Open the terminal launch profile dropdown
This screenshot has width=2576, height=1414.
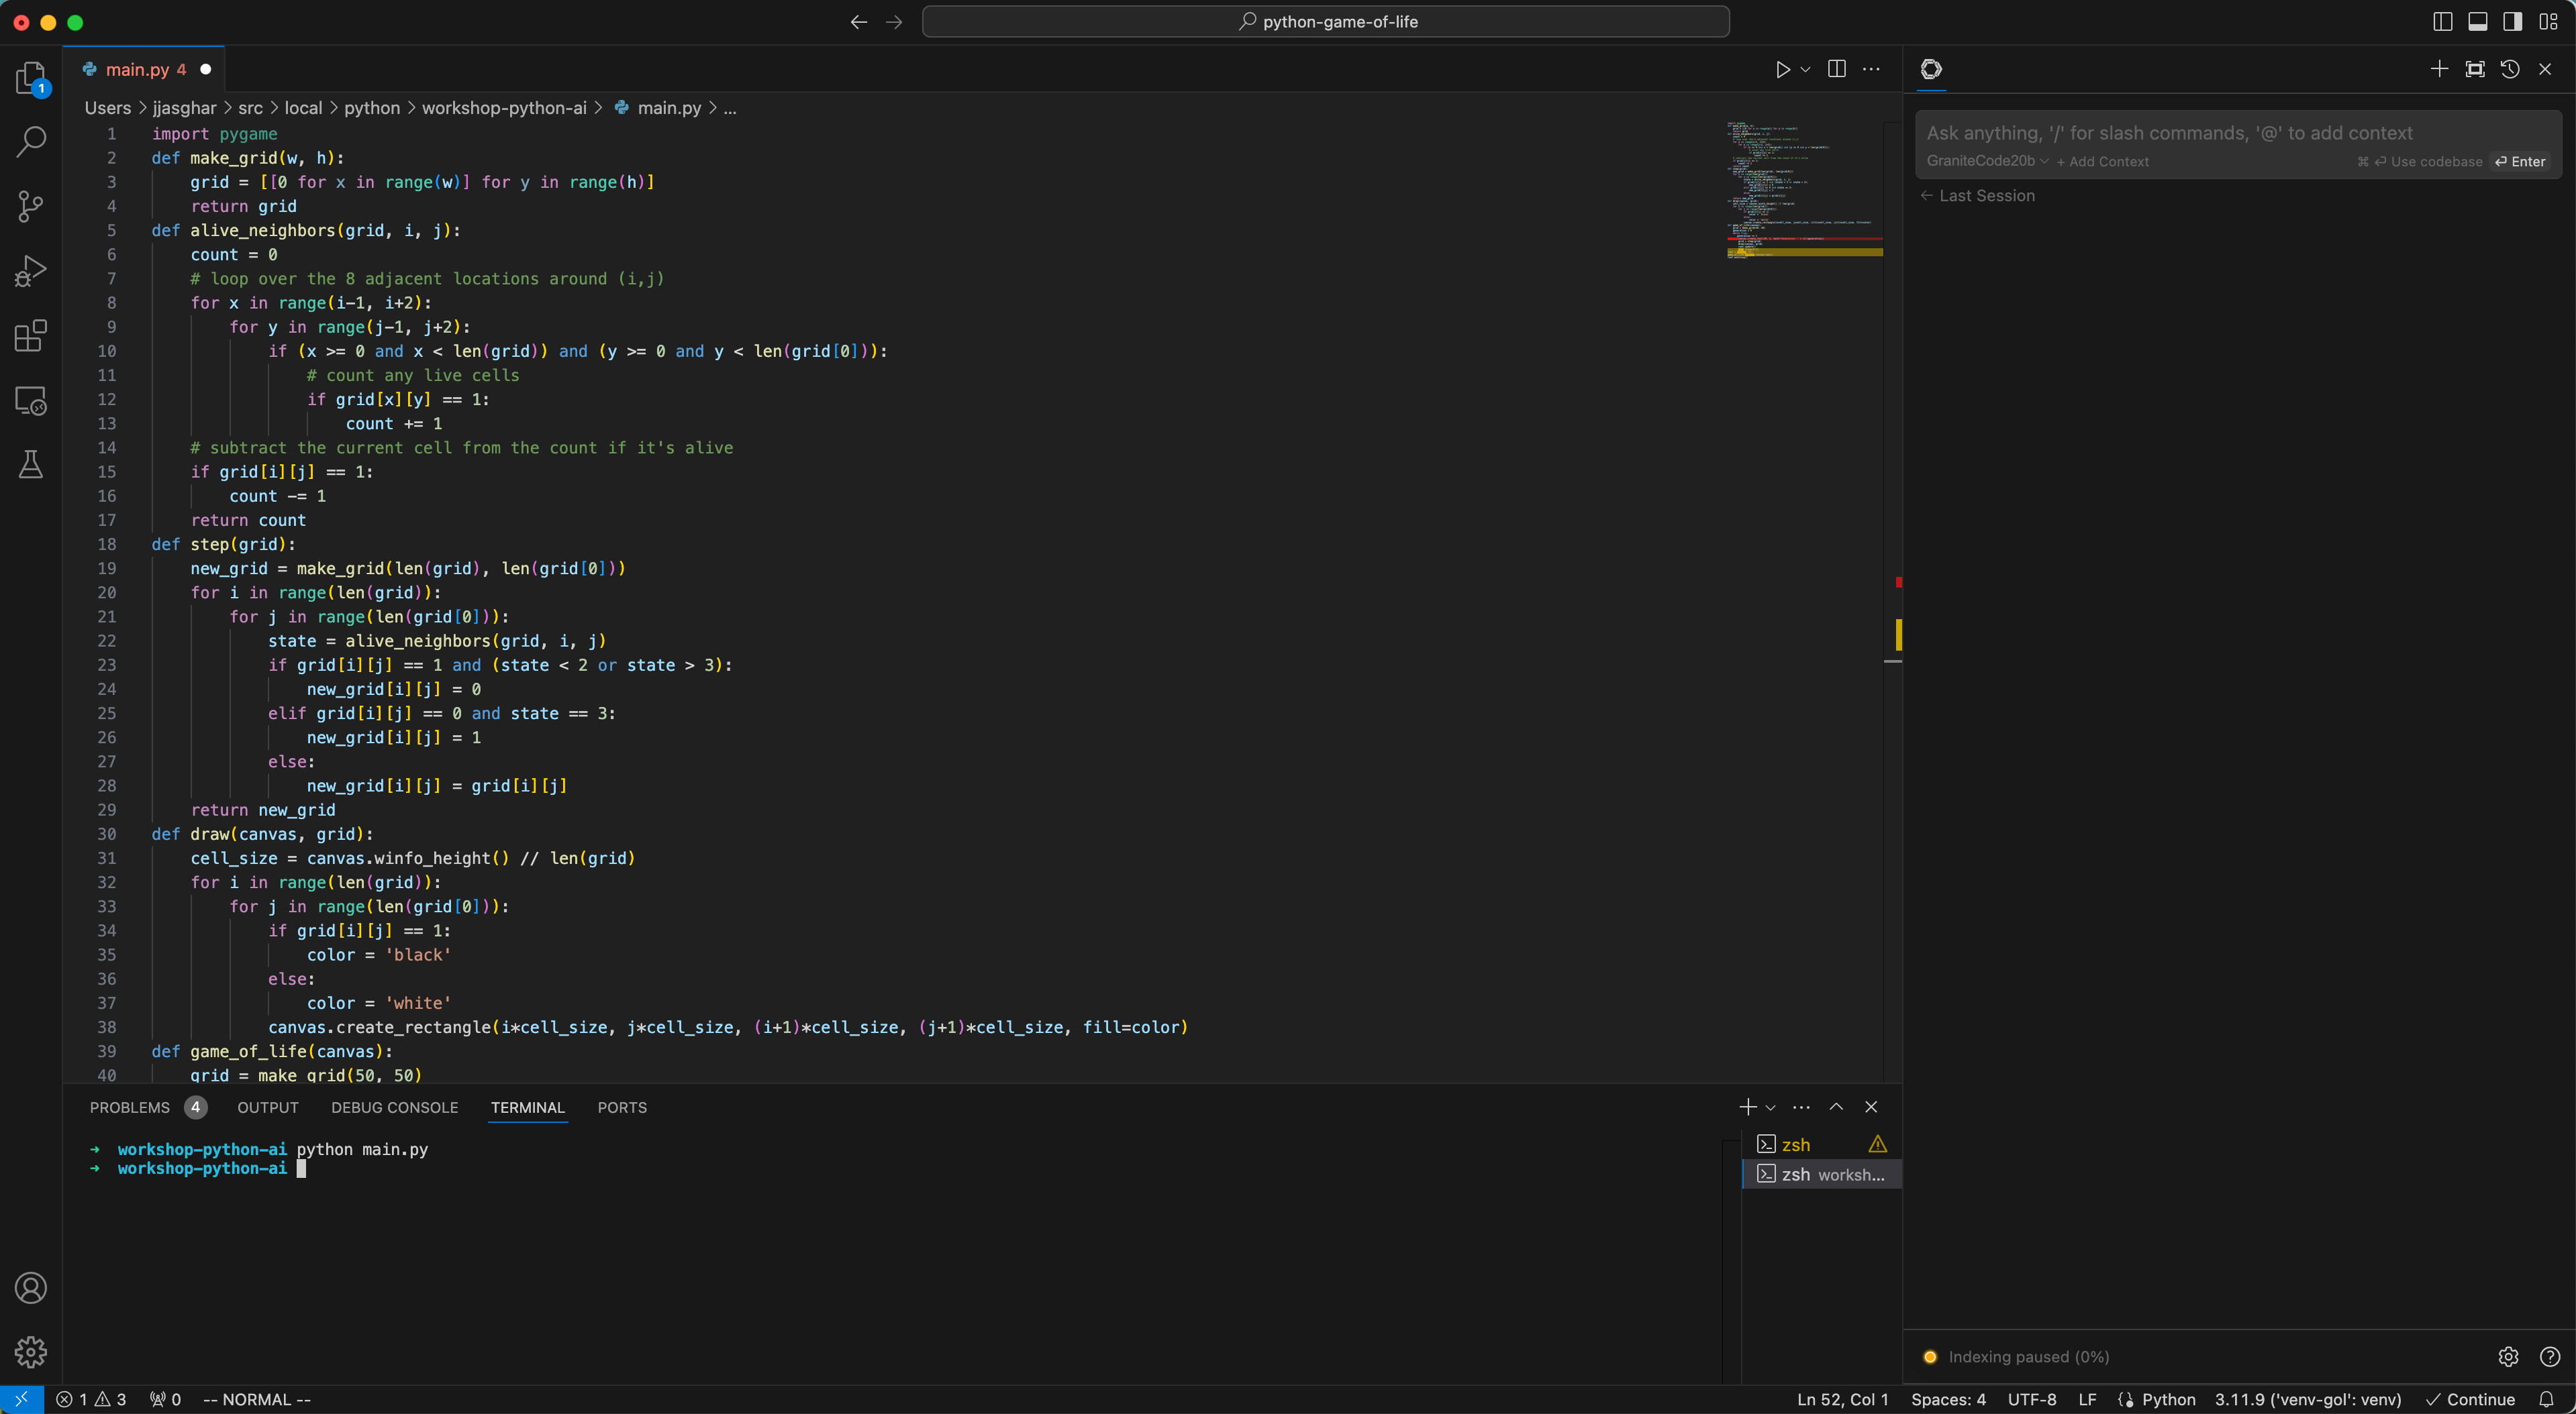[x=1770, y=1106]
